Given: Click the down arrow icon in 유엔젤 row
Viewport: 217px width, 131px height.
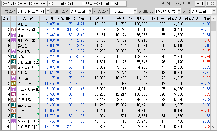Looking at the screenshot, I should pos(58,46).
